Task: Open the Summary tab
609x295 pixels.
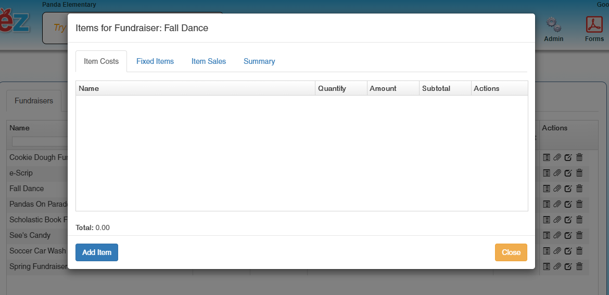Action: pyautogui.click(x=259, y=61)
